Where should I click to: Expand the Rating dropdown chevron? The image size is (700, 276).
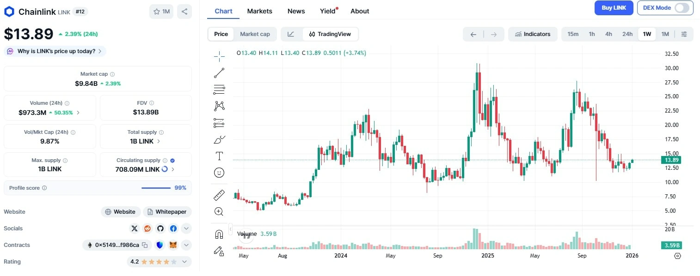coord(184,262)
